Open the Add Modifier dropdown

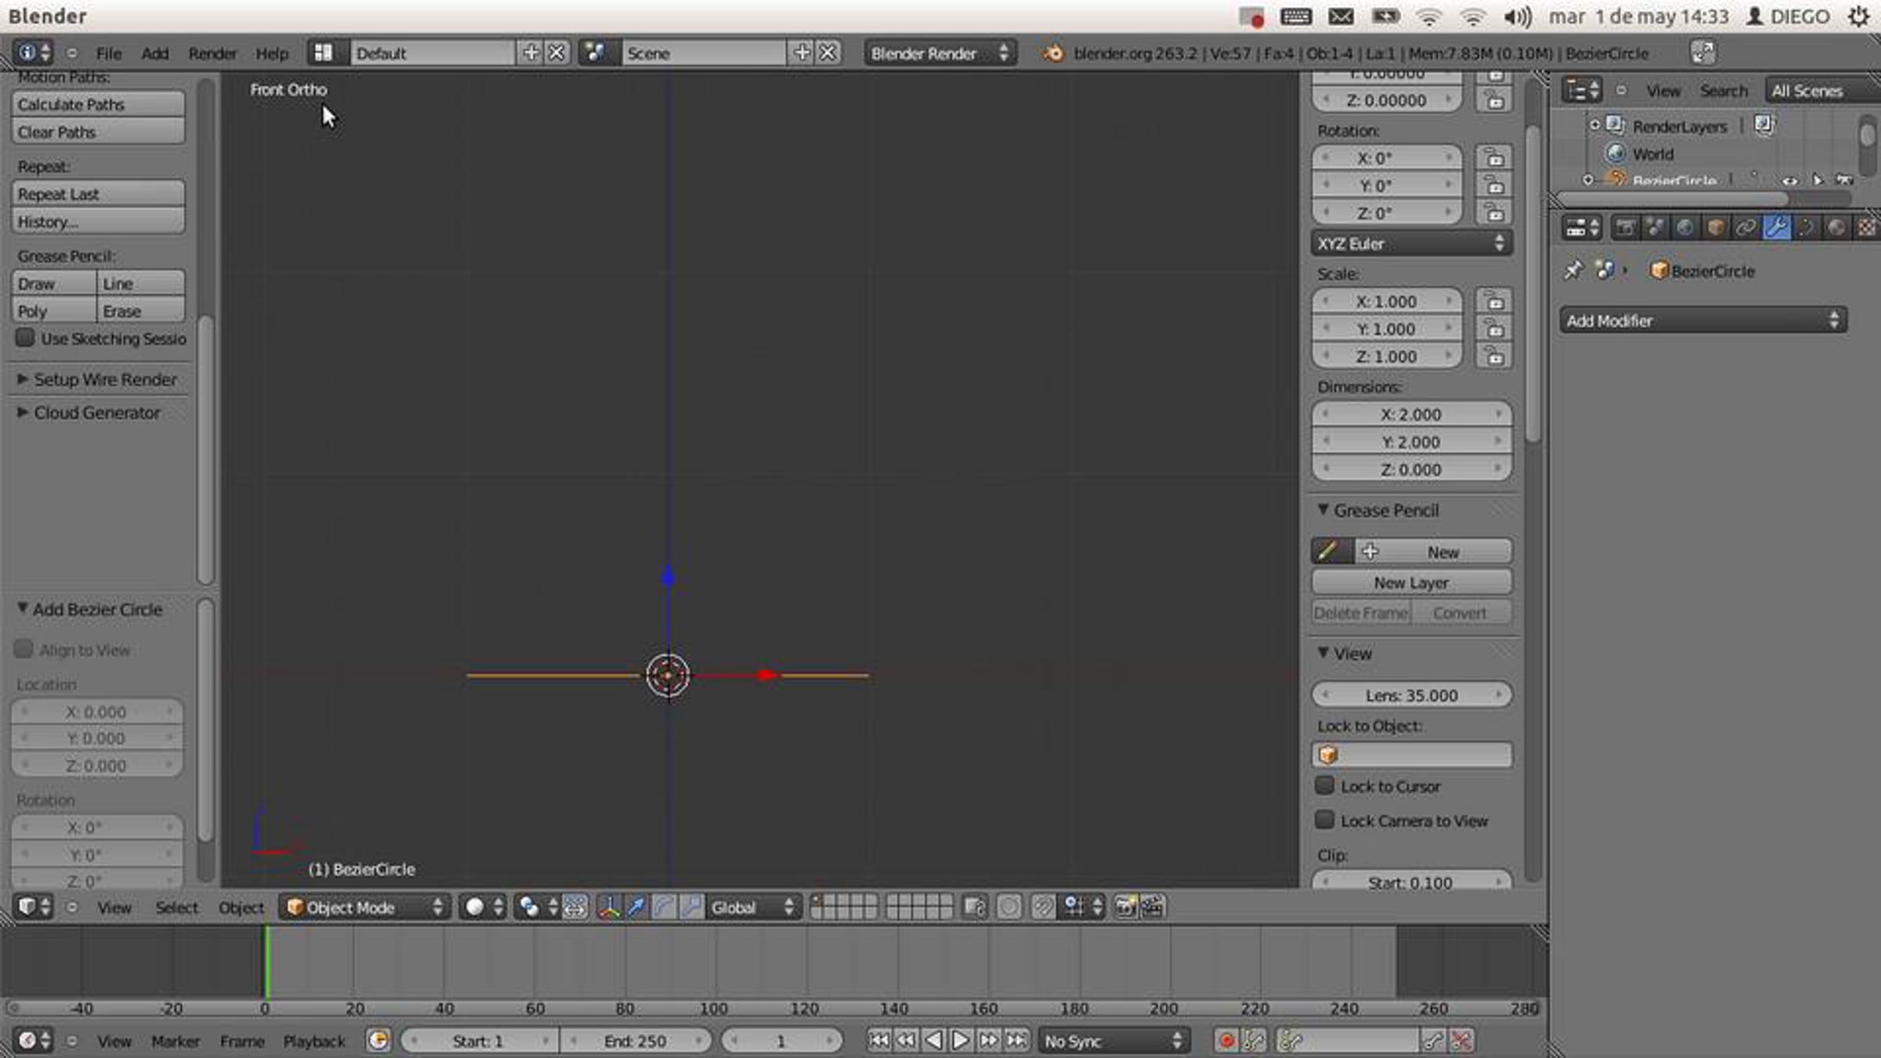(1703, 321)
